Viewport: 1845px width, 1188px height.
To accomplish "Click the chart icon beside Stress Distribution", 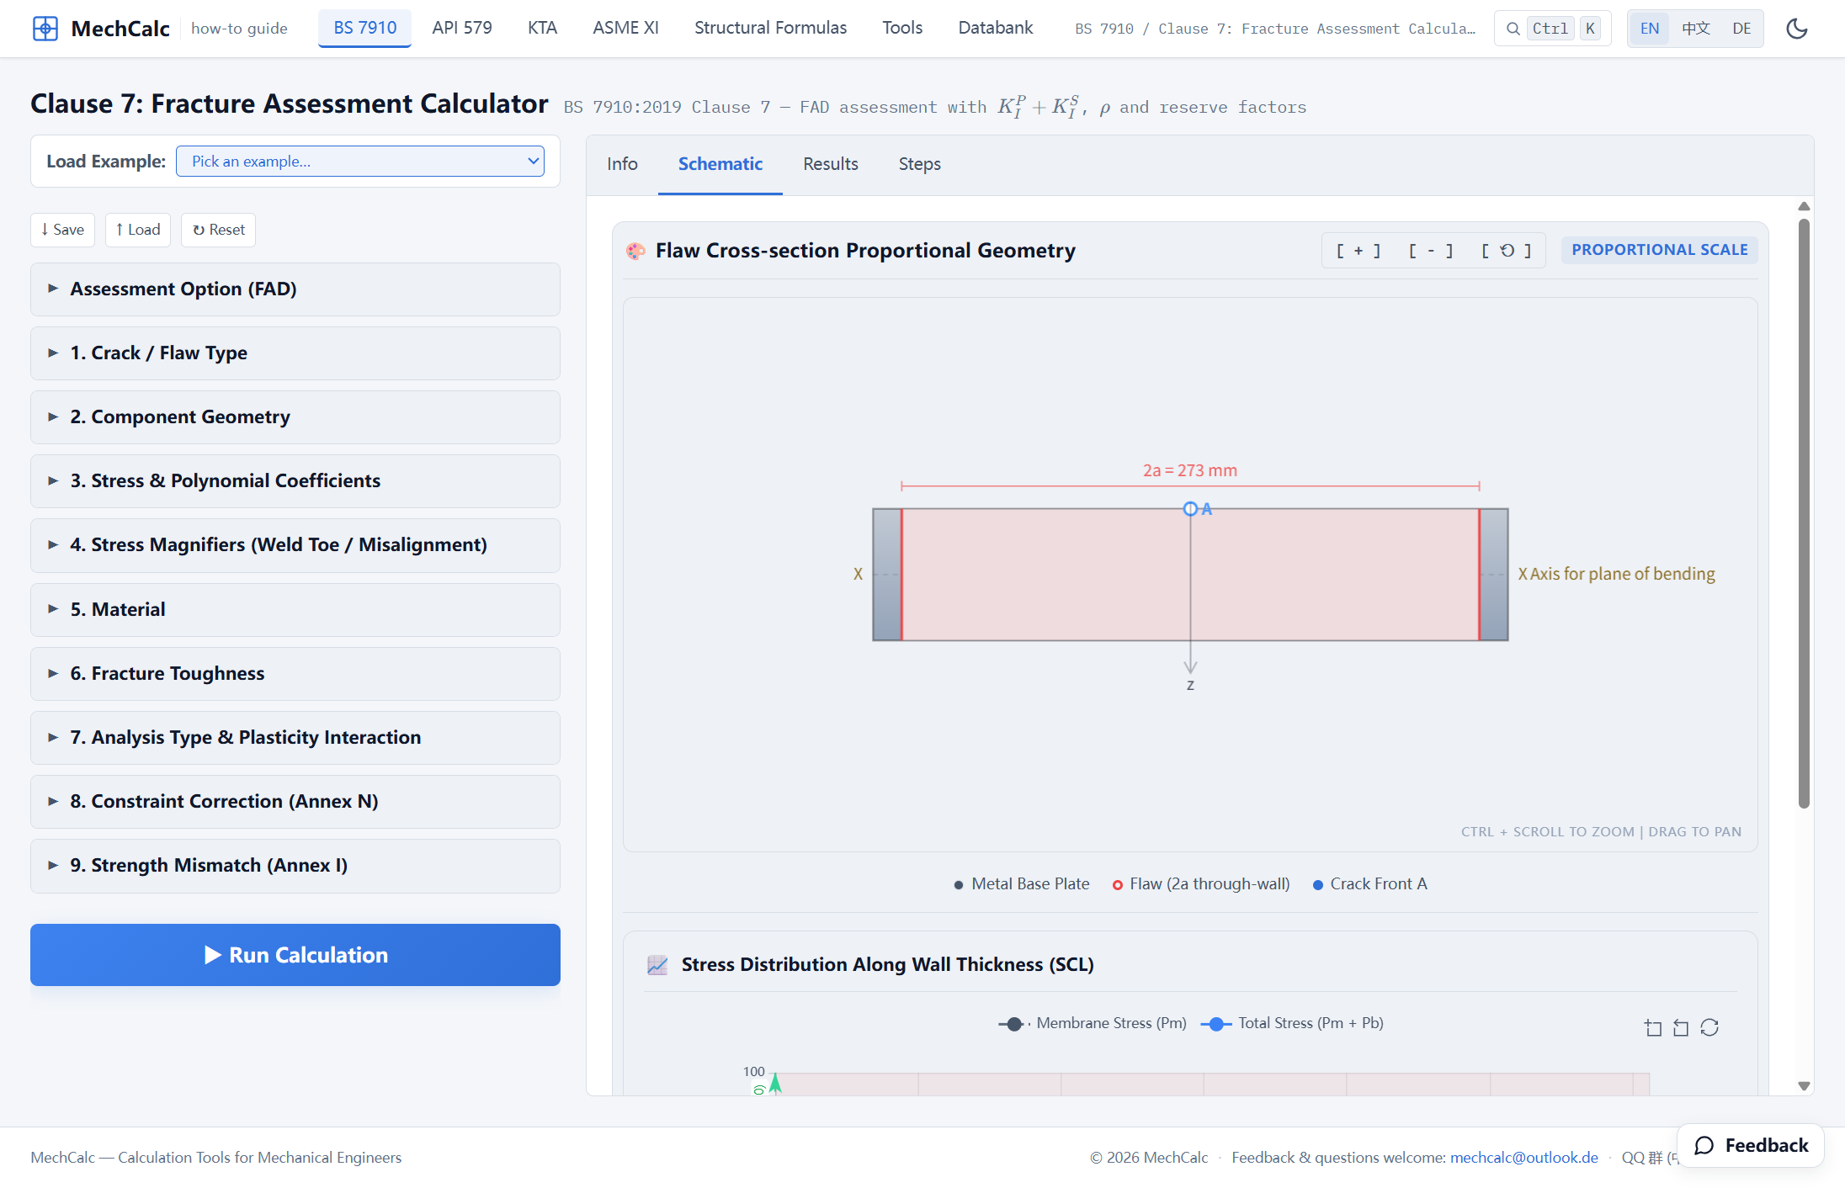I will pyautogui.click(x=657, y=965).
